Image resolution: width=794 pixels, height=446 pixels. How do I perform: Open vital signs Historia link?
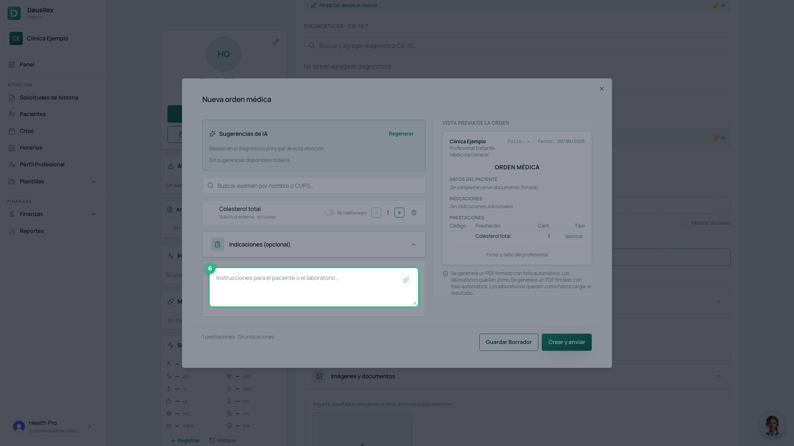pyautogui.click(x=222, y=441)
